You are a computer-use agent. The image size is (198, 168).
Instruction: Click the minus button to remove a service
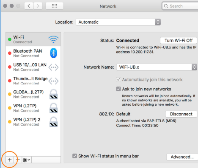(18, 160)
